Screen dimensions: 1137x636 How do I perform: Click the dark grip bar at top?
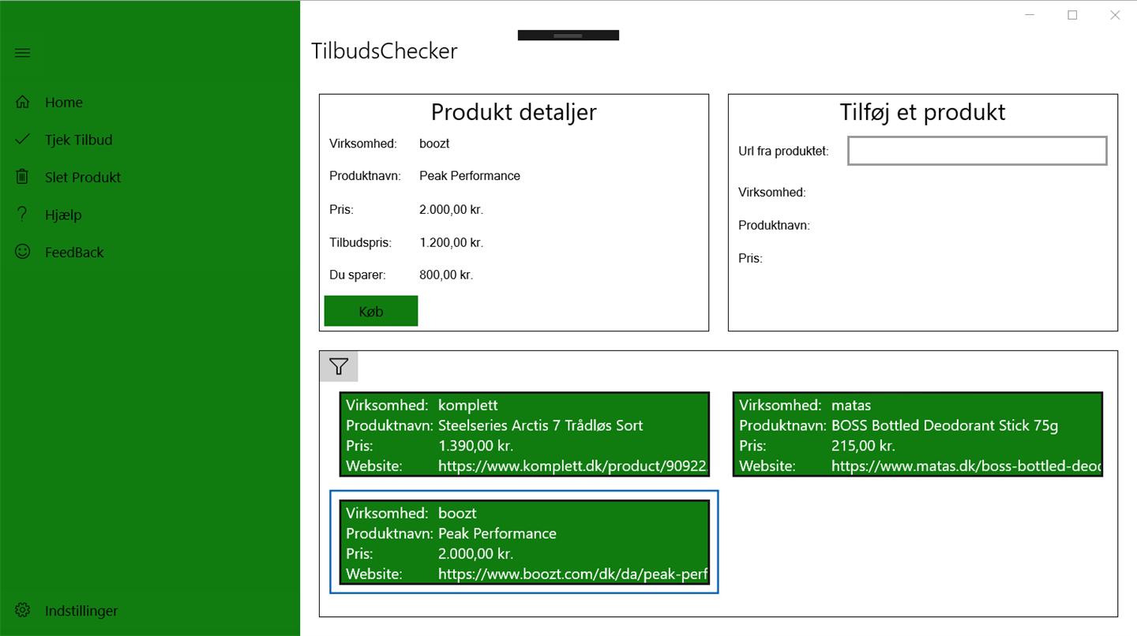[x=568, y=36]
